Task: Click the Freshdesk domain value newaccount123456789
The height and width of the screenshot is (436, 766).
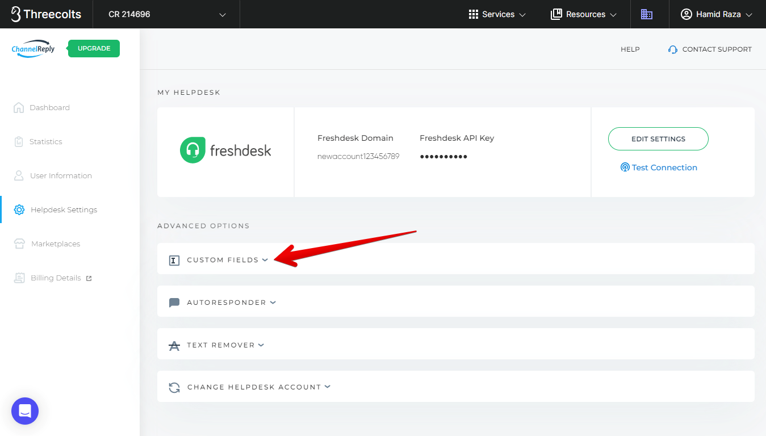Action: (x=358, y=156)
